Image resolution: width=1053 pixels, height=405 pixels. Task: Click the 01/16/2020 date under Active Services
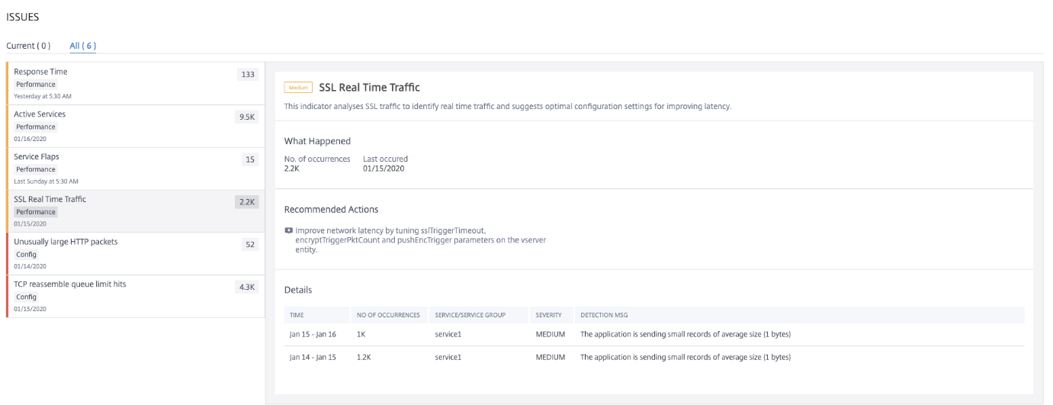(30, 139)
